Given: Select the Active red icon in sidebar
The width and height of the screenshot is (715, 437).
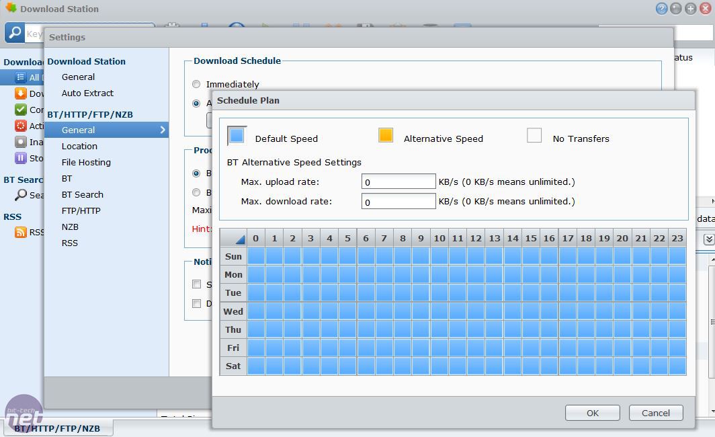Looking at the screenshot, I should 21,126.
